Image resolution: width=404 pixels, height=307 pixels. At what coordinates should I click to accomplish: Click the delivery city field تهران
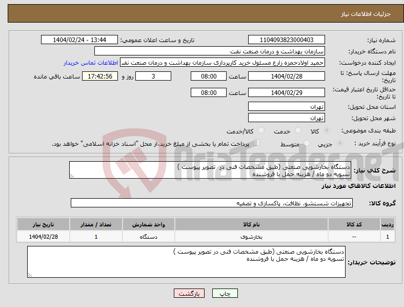pos(287,118)
